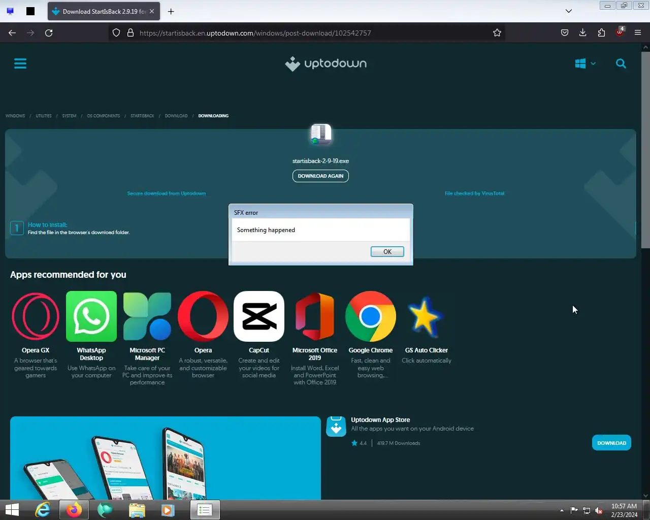Screen dimensions: 650x520
Task: Go back in browser history
Action: pos(12,32)
